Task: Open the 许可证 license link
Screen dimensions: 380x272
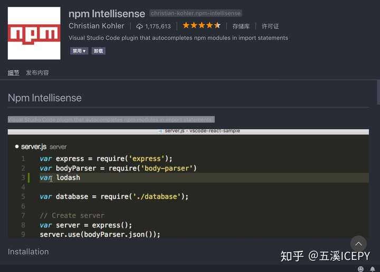Action: (270, 26)
